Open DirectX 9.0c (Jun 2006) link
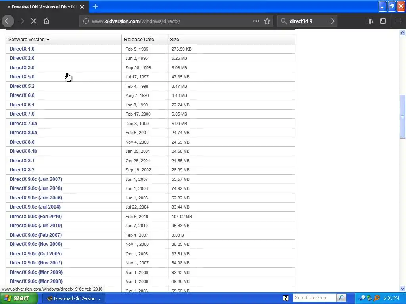 36,198
